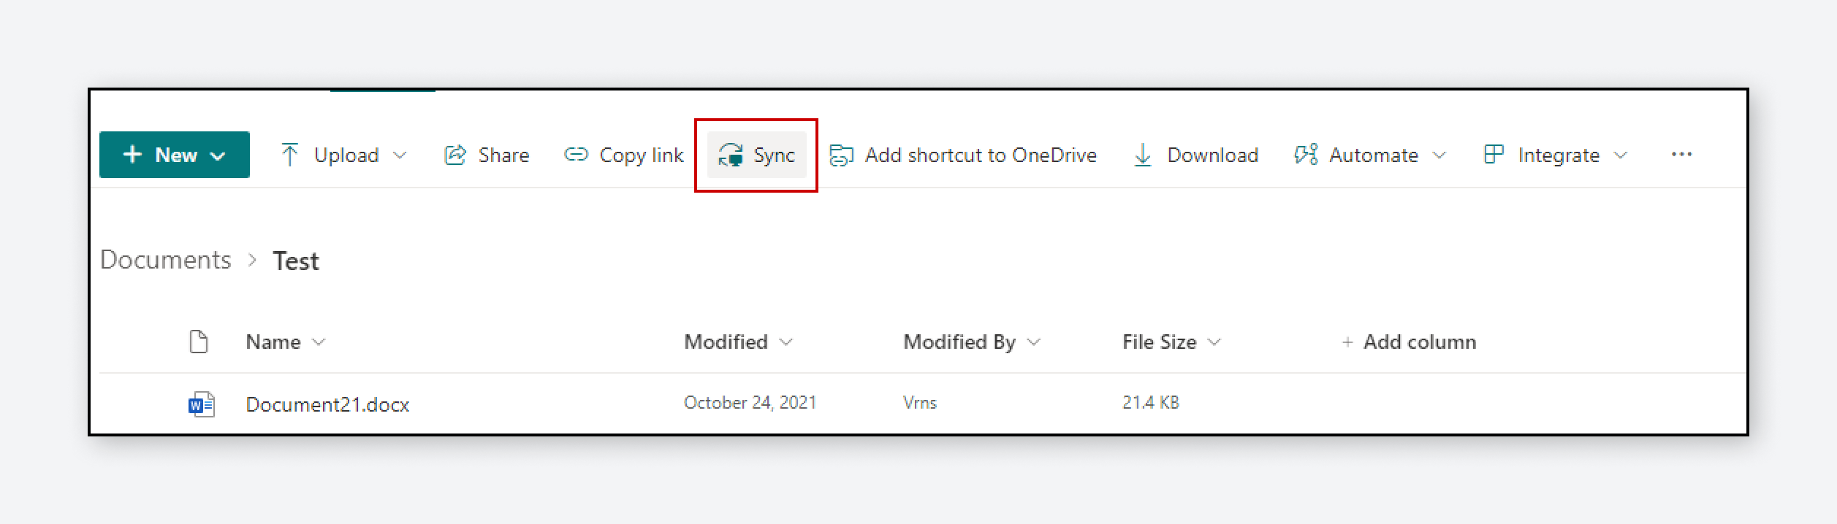Click the plus icon on New

[x=132, y=154]
